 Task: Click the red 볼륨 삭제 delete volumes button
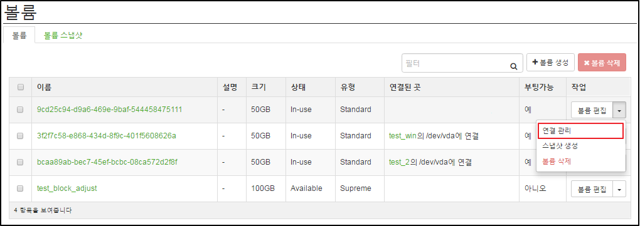coord(602,63)
